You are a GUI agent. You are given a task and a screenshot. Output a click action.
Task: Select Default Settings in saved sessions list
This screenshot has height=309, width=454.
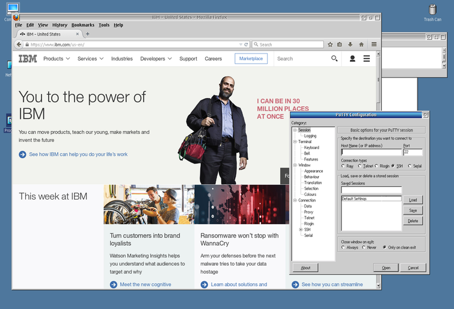371,198
